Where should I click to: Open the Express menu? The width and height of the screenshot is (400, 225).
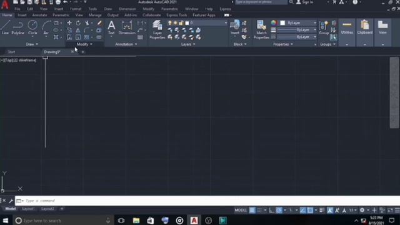(225, 9)
